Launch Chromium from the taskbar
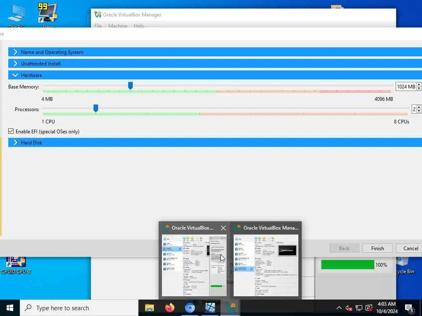 190,308
